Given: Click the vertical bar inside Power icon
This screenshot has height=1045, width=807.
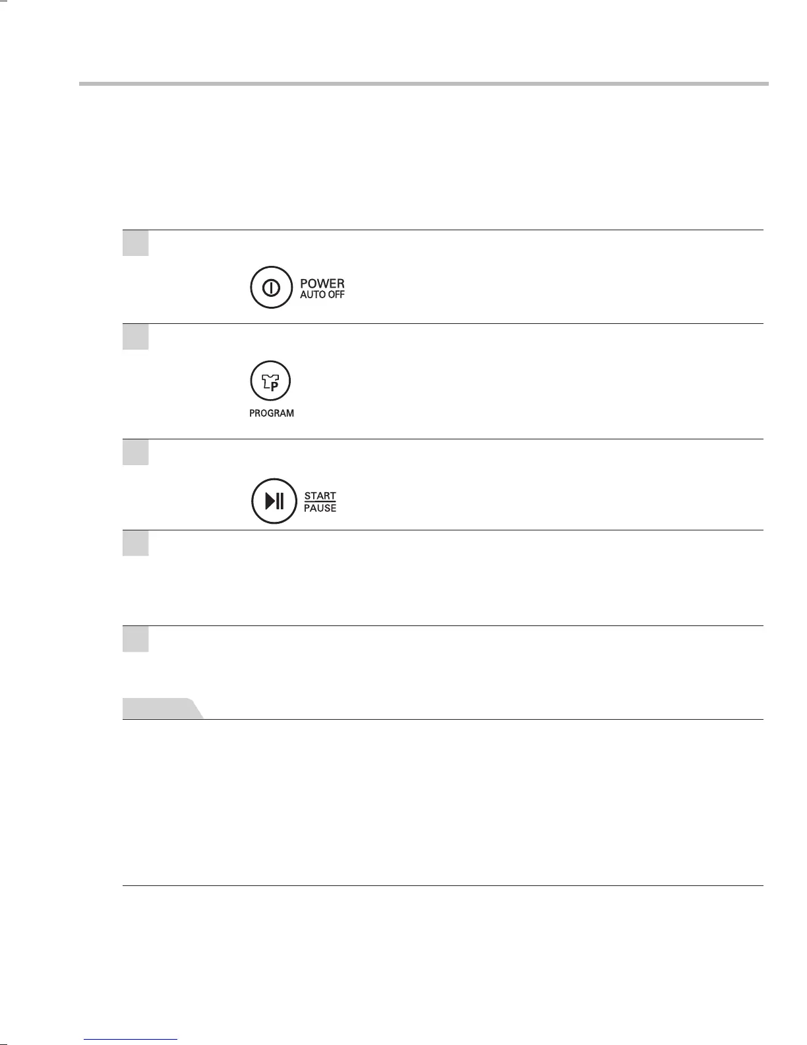Looking at the screenshot, I should click(x=271, y=288).
